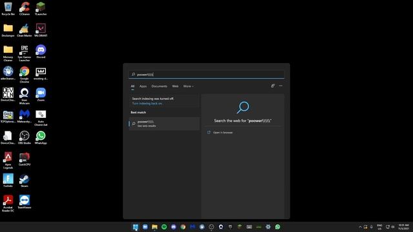
Task: Click the feedback icon in search panel
Action: coord(272,86)
